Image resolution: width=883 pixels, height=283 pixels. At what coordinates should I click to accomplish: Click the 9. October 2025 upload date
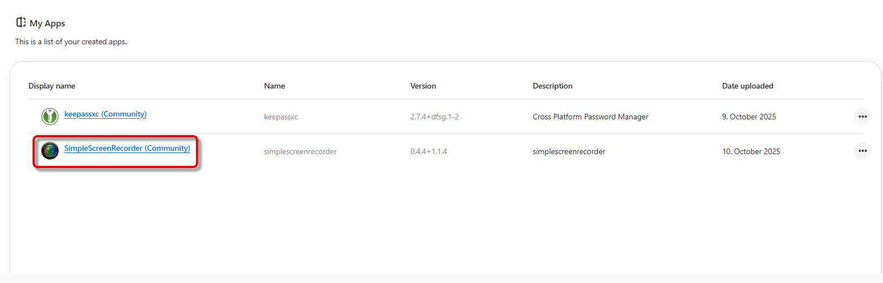[x=749, y=117]
